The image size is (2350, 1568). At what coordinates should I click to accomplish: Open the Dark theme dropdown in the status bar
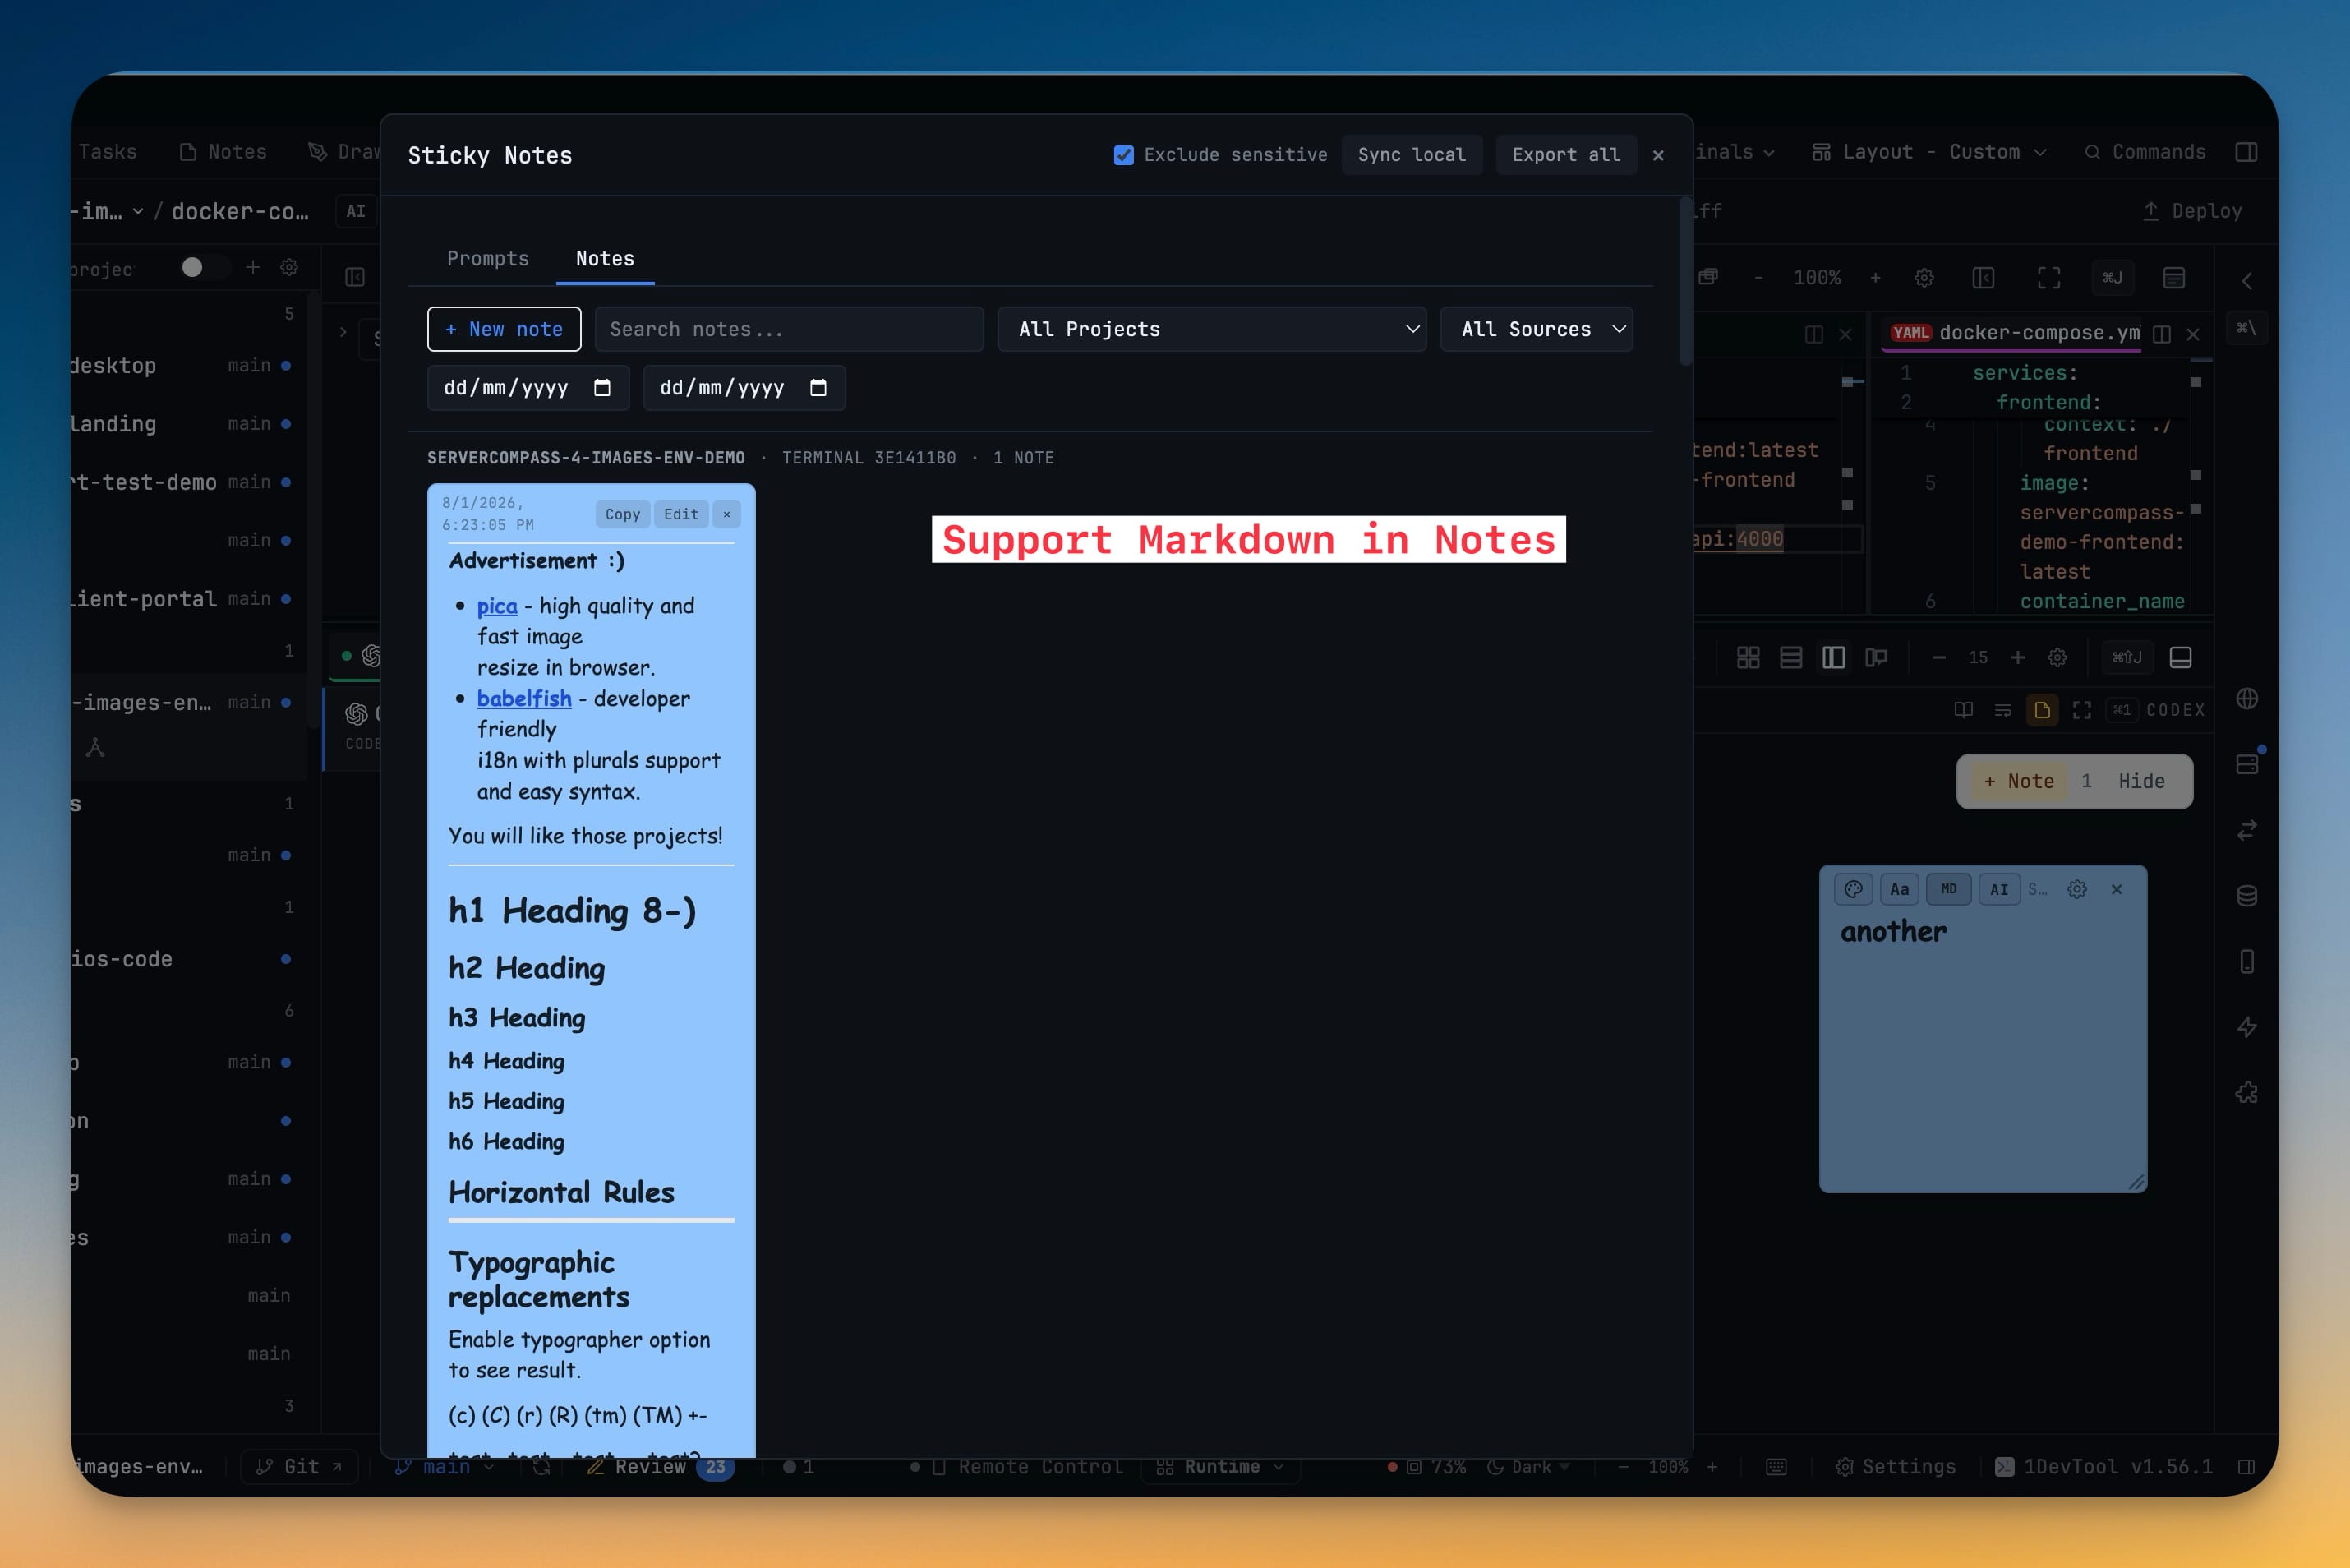click(1528, 1467)
